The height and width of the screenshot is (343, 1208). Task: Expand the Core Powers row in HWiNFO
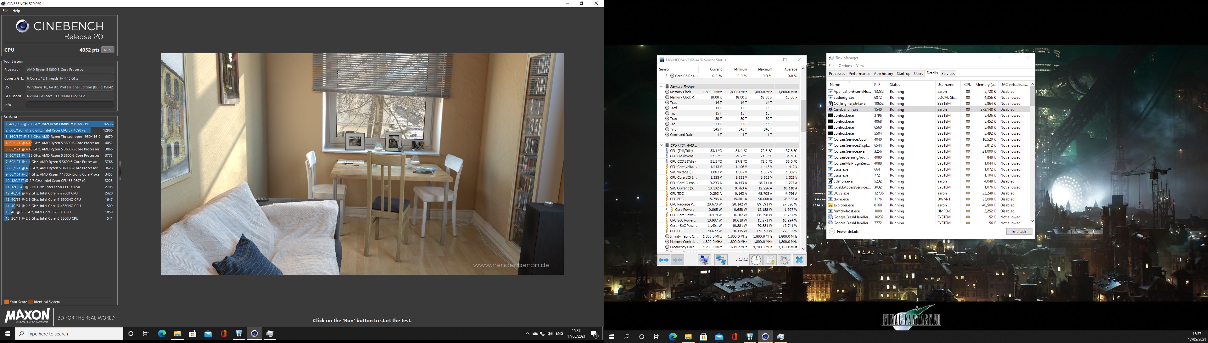(667, 210)
